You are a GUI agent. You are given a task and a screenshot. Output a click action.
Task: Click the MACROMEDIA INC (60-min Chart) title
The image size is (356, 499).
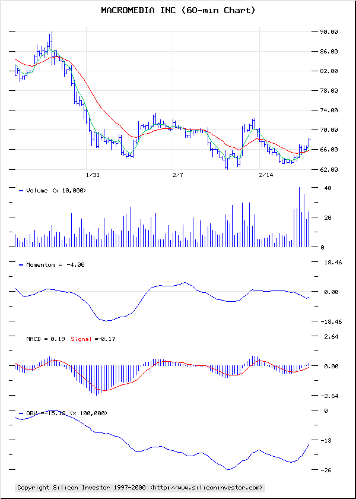pos(178,11)
